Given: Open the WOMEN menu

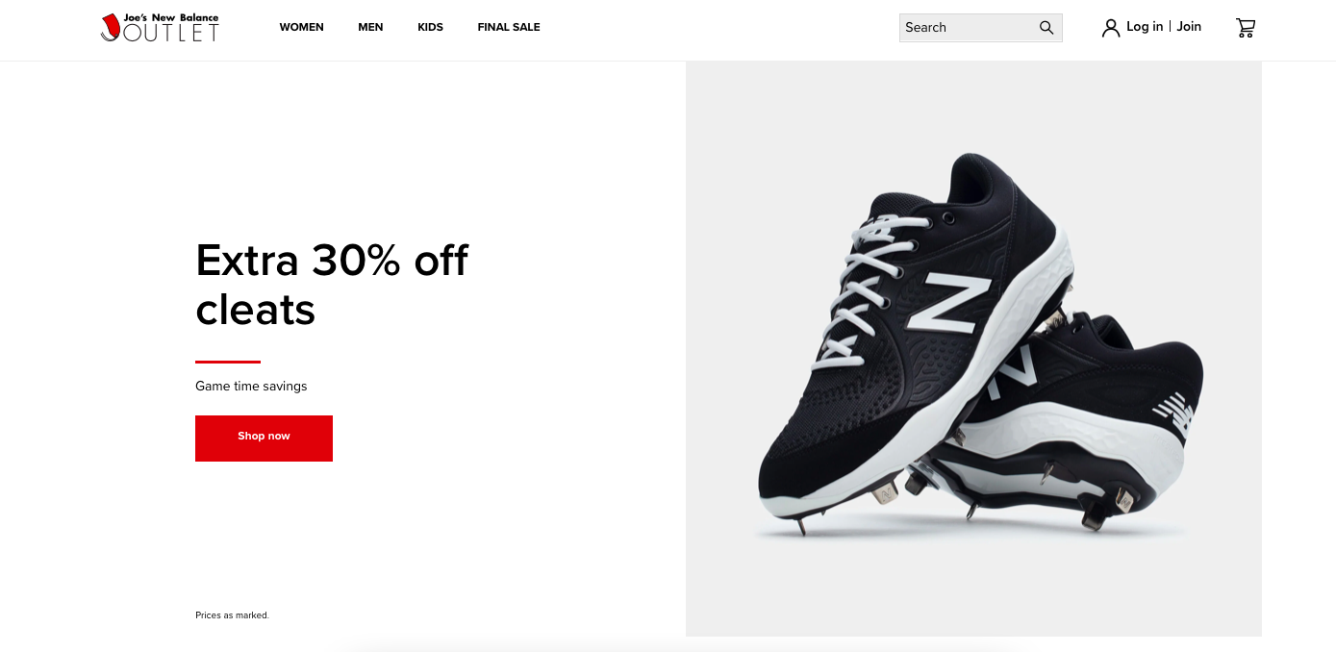Looking at the screenshot, I should [x=301, y=27].
